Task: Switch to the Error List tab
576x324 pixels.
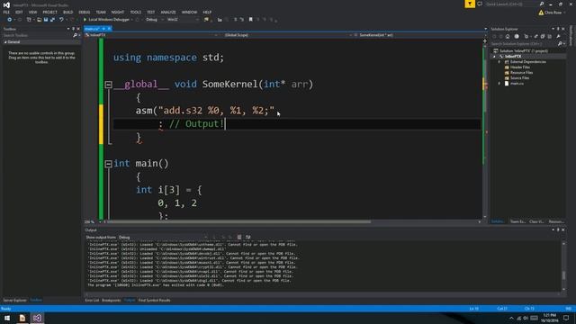Action: [x=92, y=300]
